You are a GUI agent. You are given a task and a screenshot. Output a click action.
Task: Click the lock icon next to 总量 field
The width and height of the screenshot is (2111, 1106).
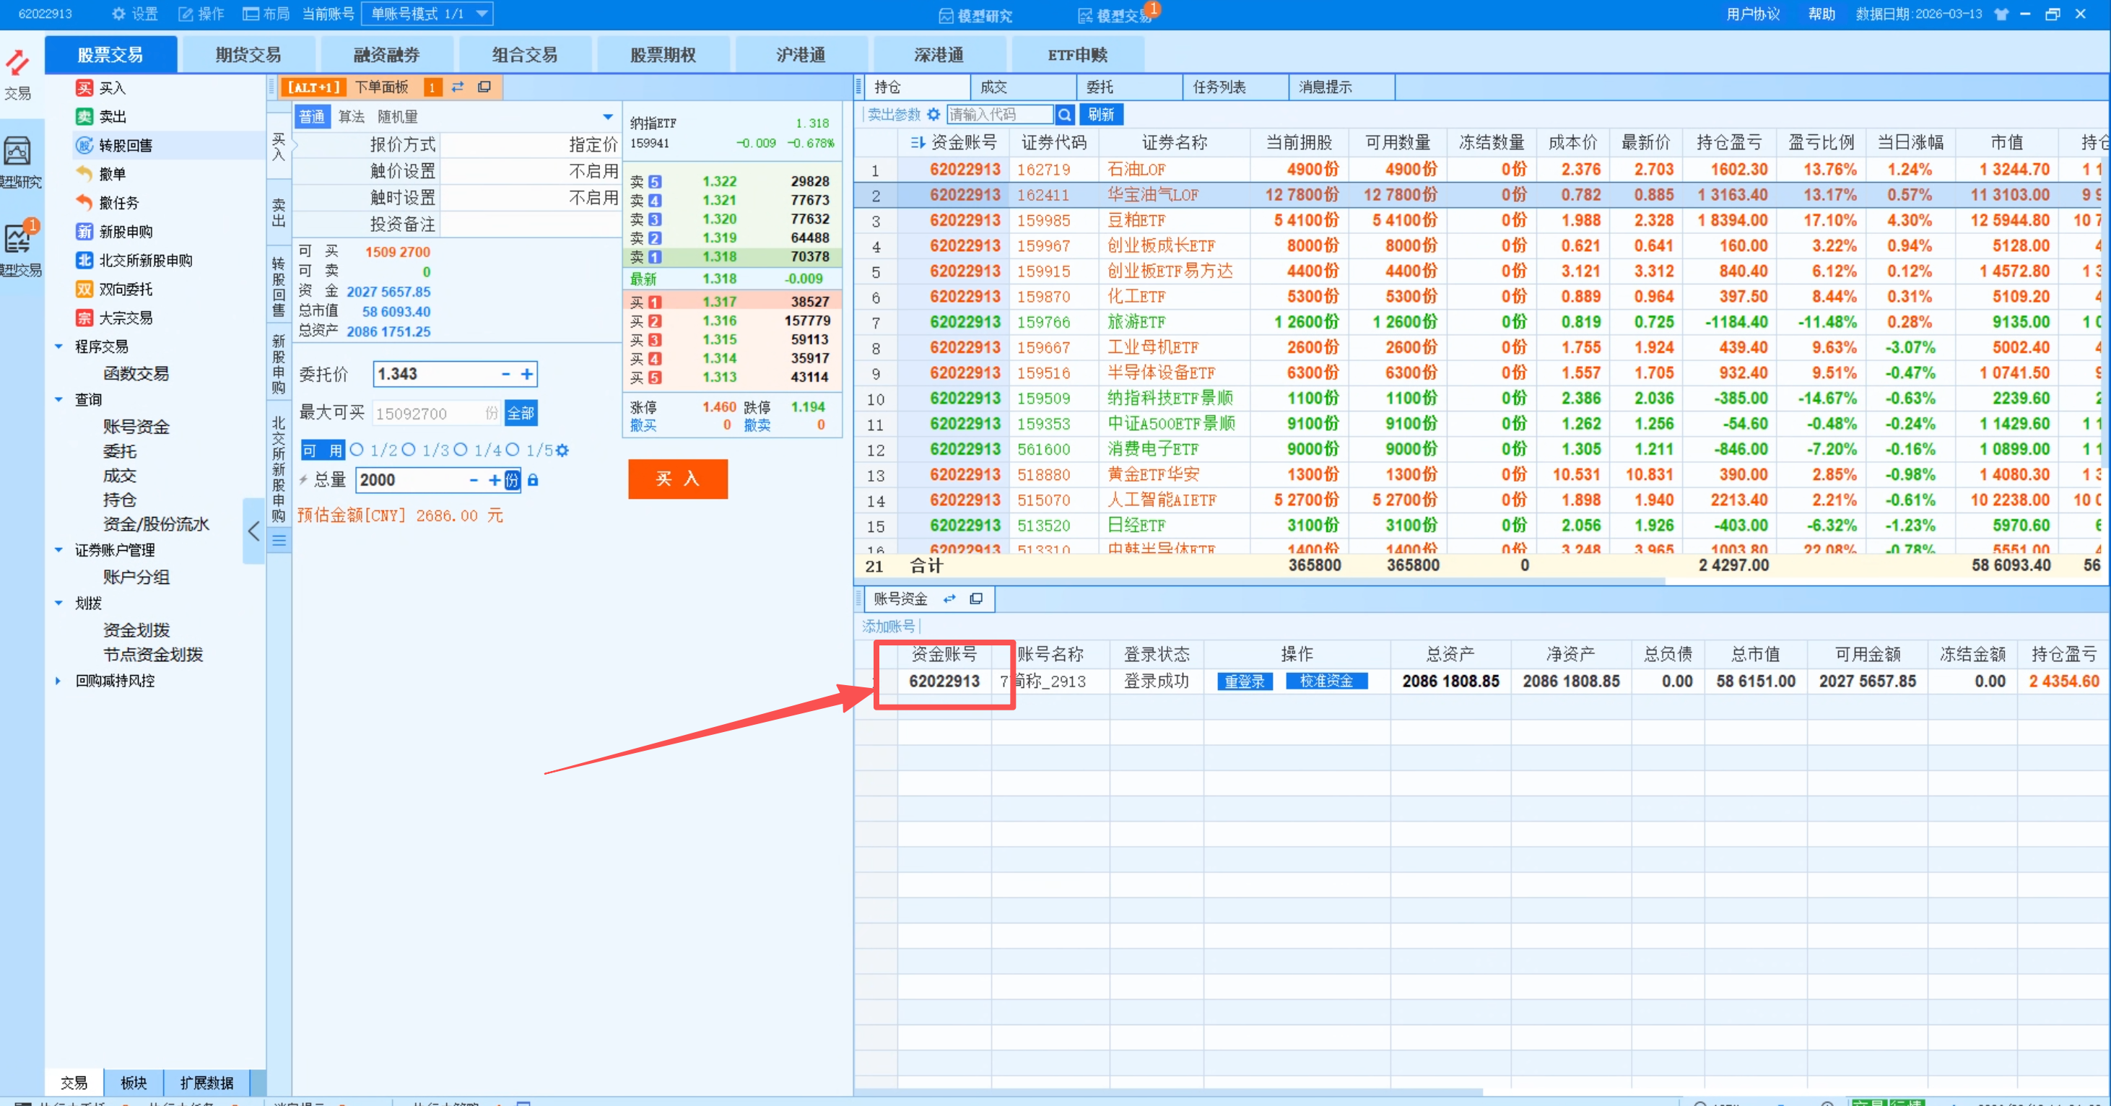534,480
